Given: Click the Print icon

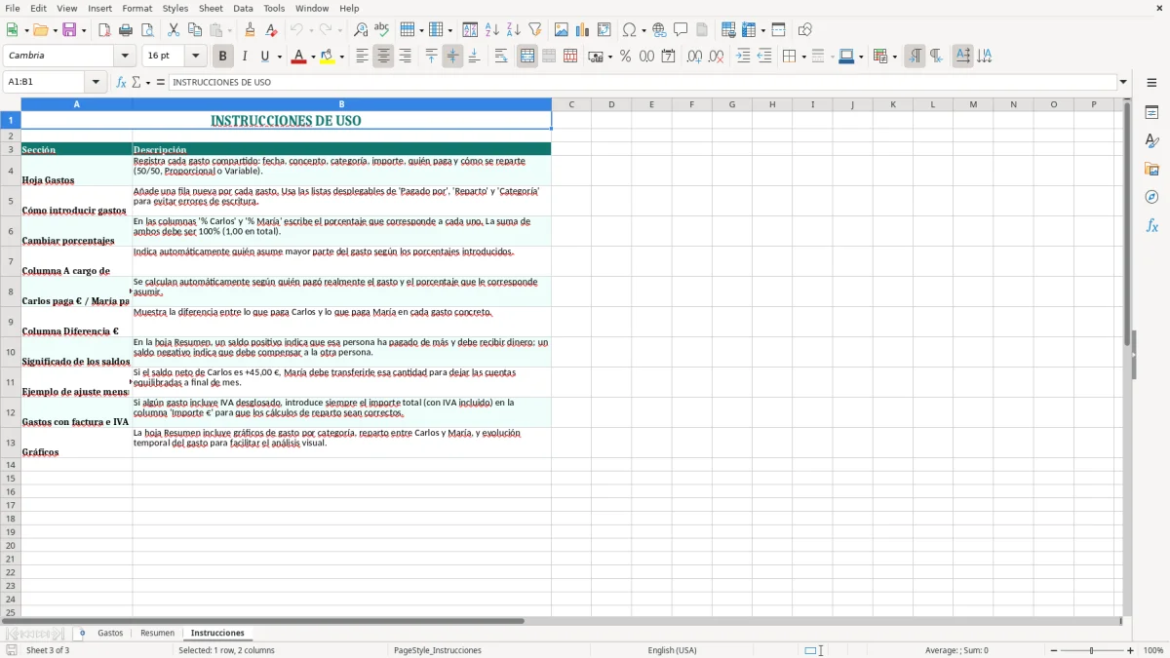Looking at the screenshot, I should point(126,30).
